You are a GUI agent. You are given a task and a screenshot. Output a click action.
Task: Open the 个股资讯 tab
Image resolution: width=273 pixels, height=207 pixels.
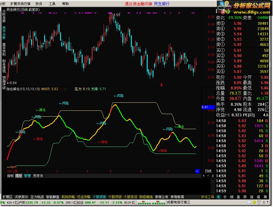tap(130, 197)
